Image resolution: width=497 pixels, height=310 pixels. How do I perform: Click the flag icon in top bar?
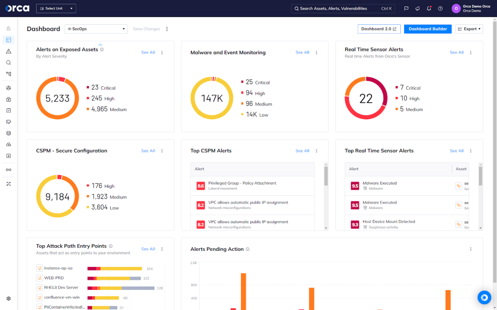pos(406,8)
